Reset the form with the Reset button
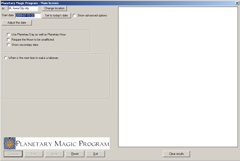The image size is (240, 161). point(75,154)
